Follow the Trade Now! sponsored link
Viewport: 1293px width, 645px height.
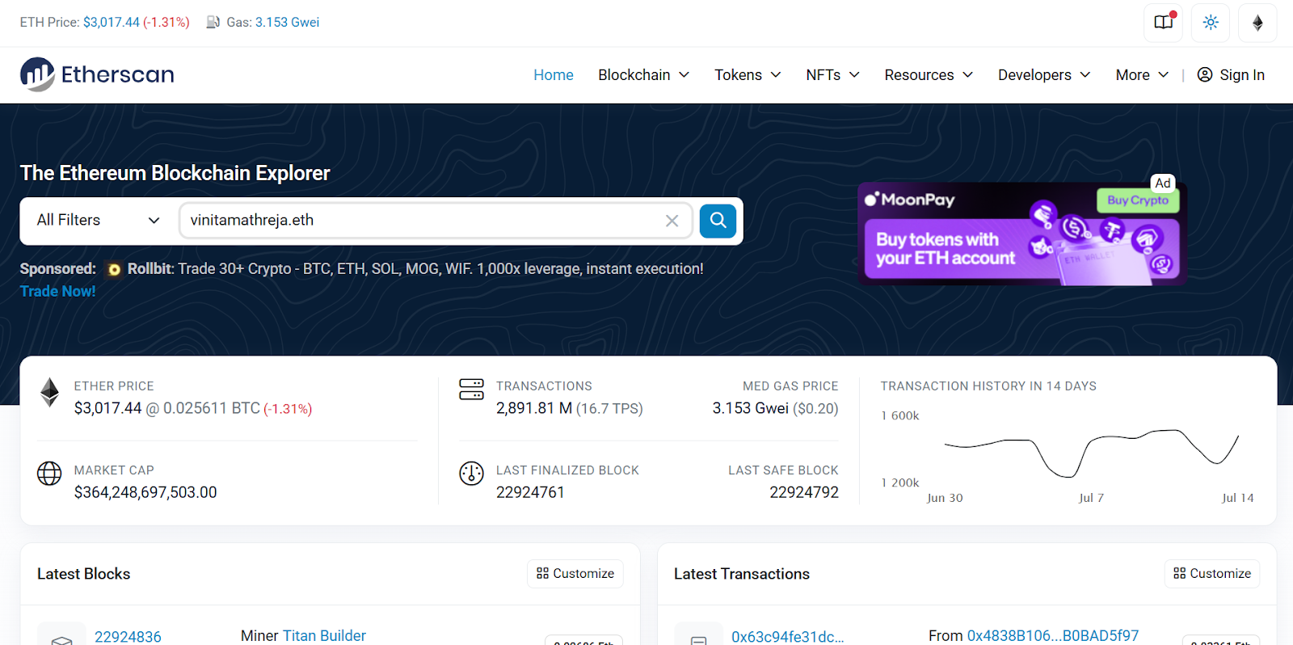pos(57,291)
